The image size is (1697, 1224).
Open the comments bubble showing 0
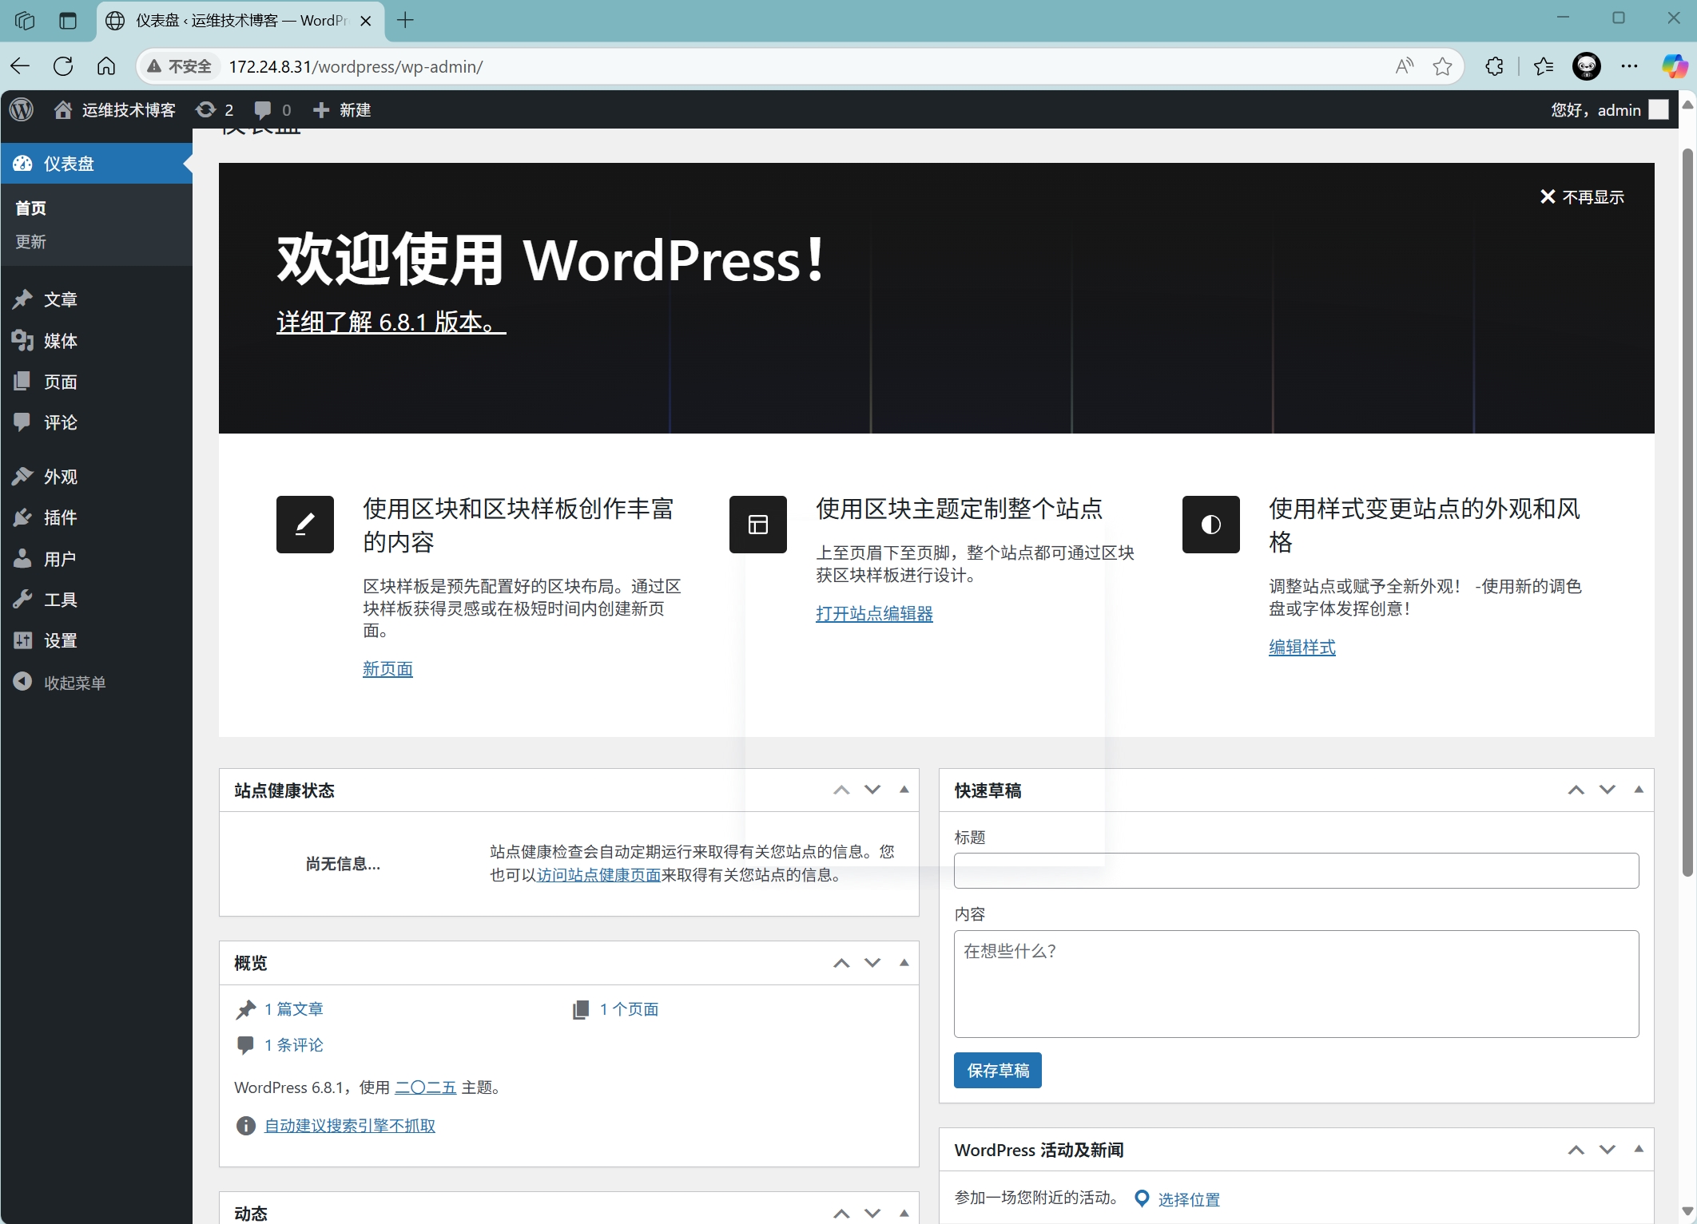pyautogui.click(x=272, y=109)
